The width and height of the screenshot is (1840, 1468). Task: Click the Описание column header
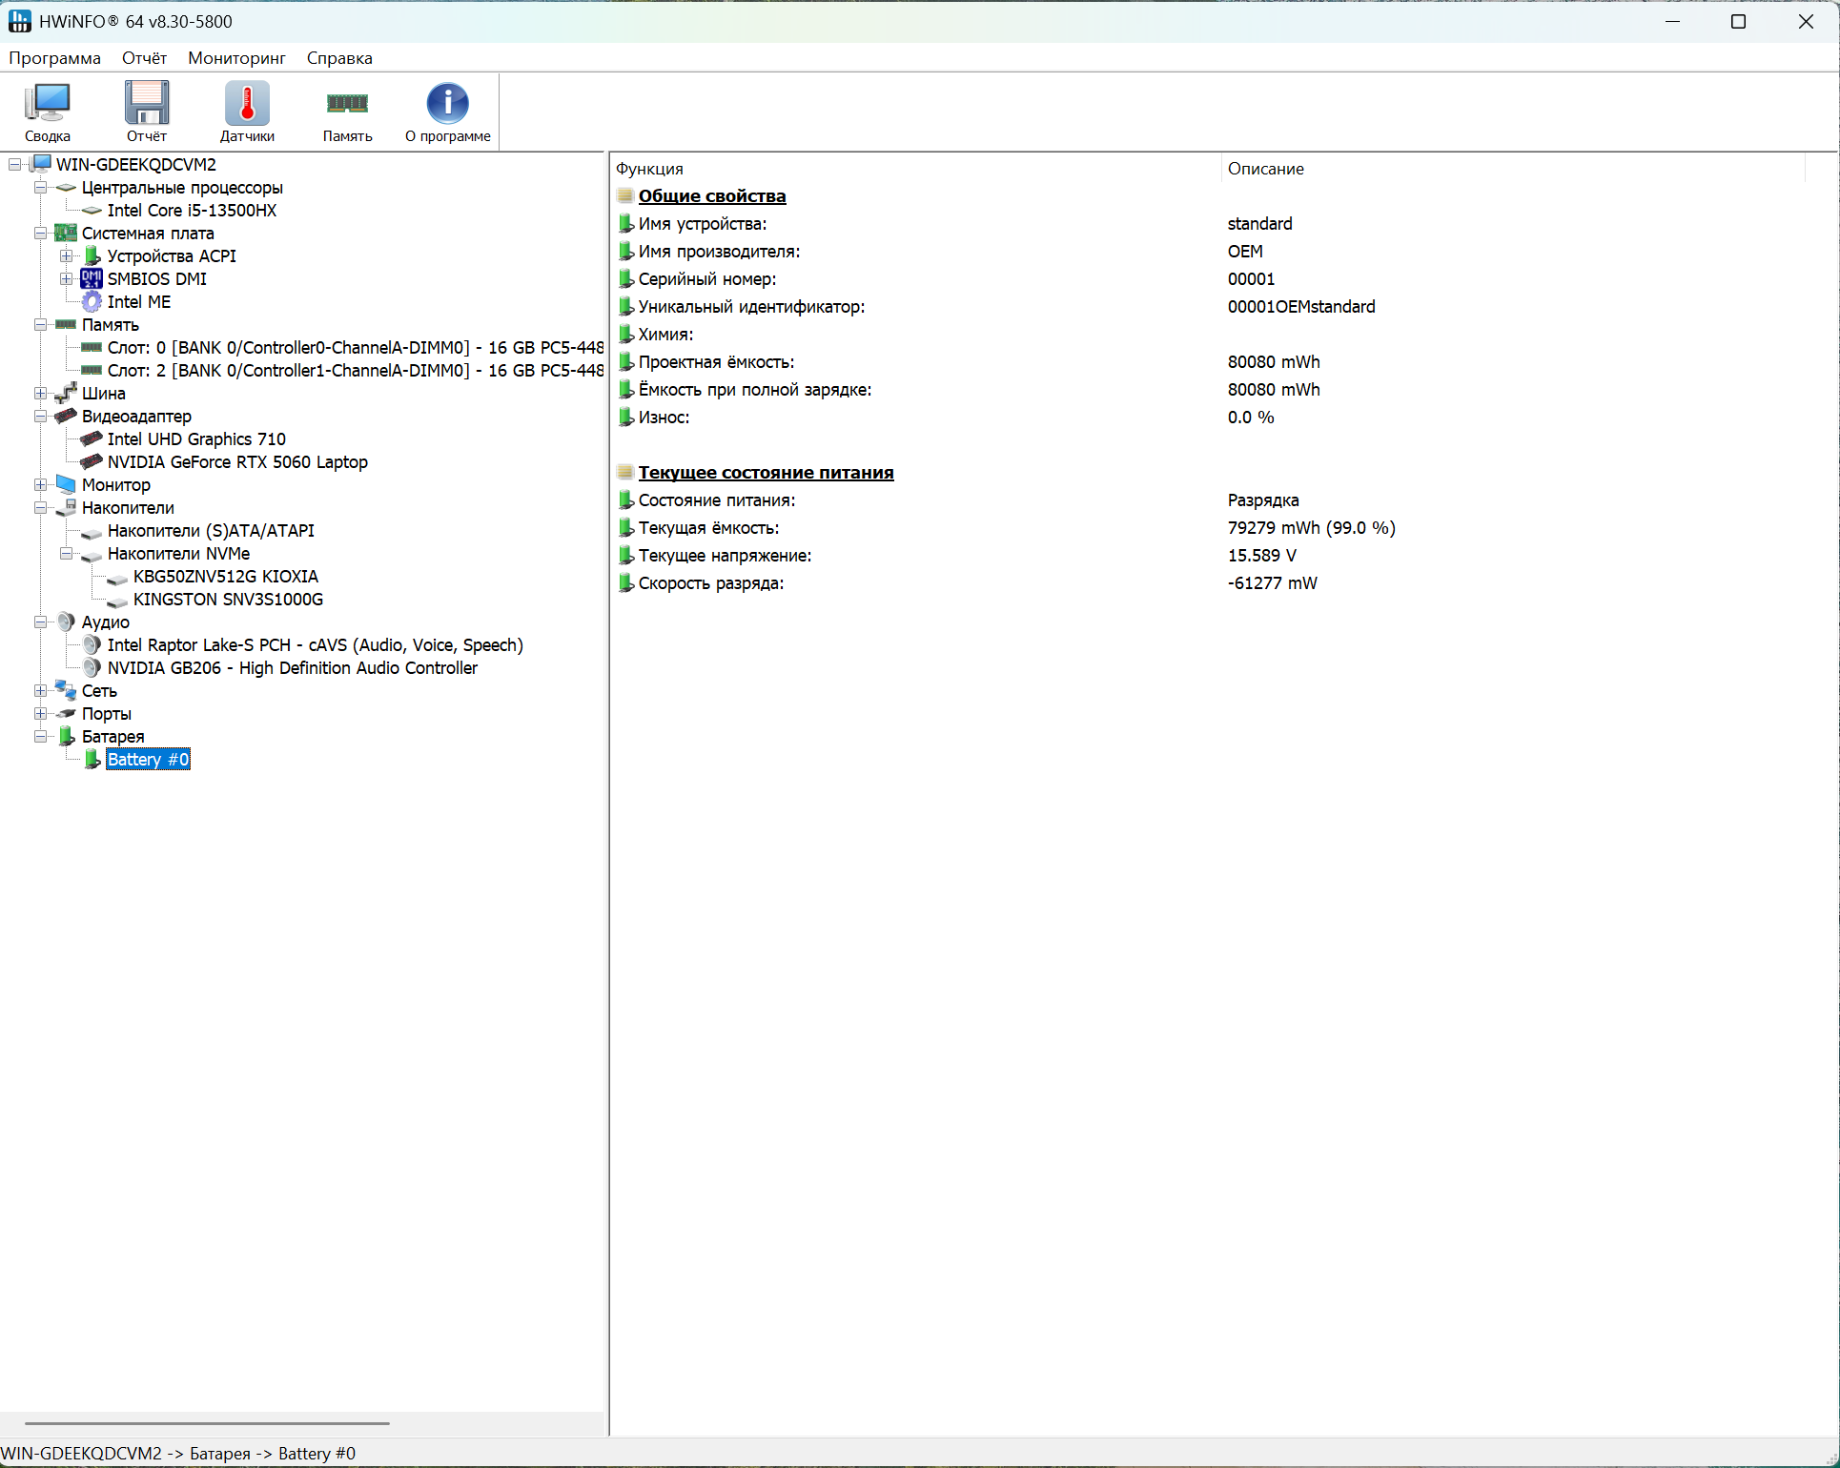1265,169
